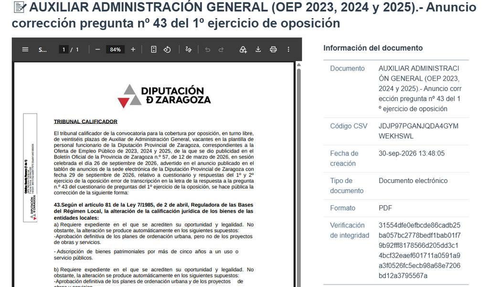
Task: Zoom out with the minus button
Action: pos(97,50)
